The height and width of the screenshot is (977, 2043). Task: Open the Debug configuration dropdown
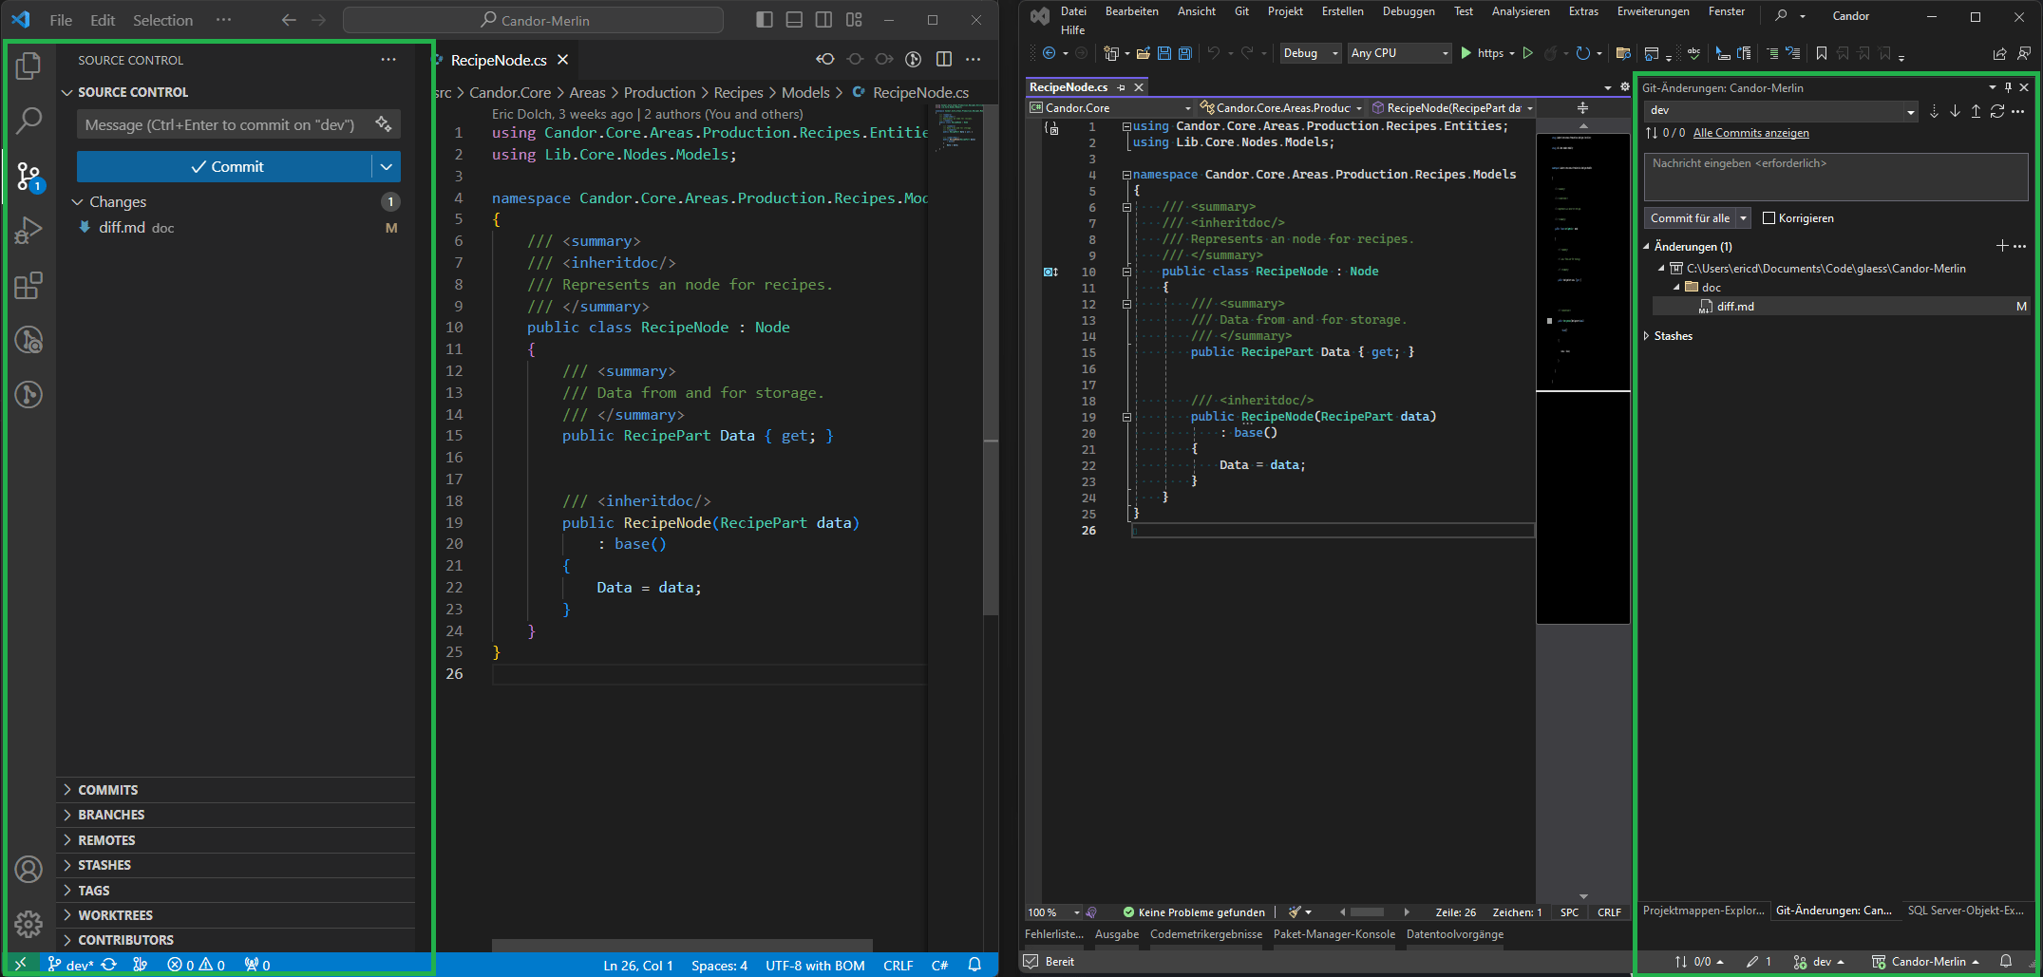tap(1311, 53)
